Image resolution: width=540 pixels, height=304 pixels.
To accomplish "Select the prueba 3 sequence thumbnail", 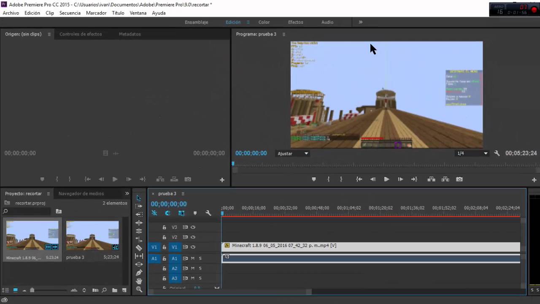I will click(92, 236).
